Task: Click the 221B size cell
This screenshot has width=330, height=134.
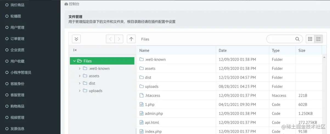Action: click(x=303, y=95)
